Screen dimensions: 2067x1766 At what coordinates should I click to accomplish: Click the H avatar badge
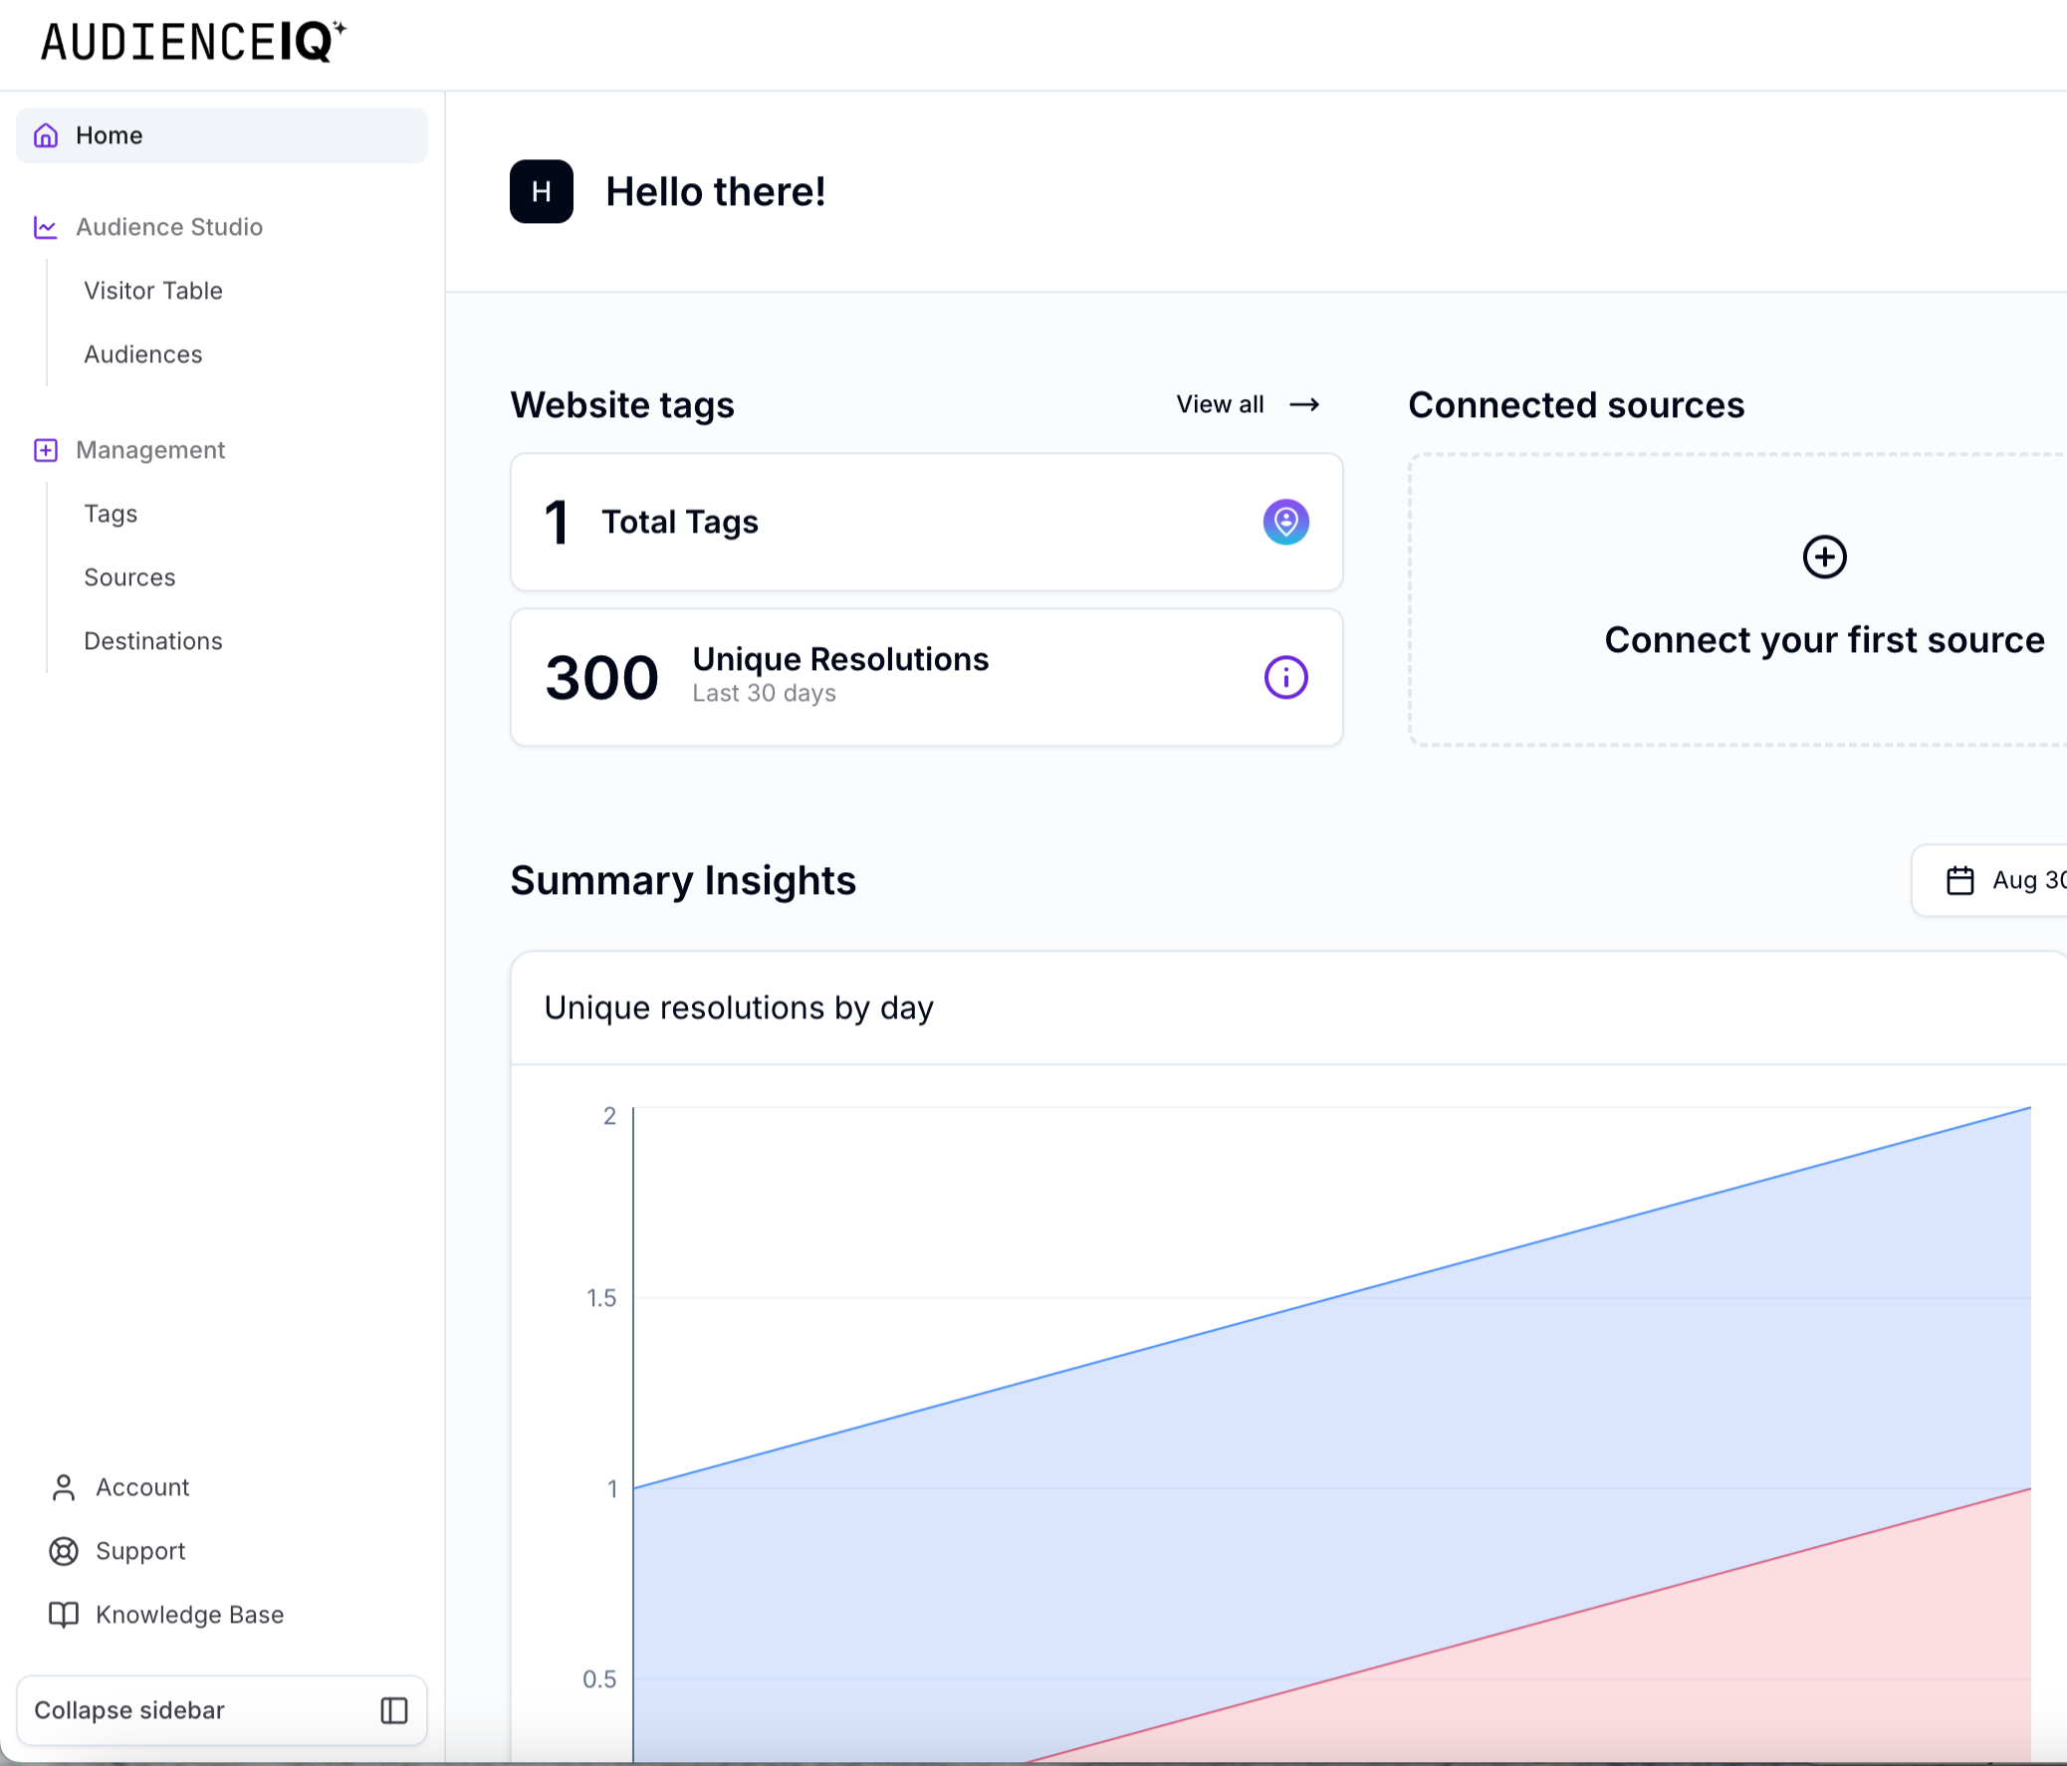(x=541, y=191)
